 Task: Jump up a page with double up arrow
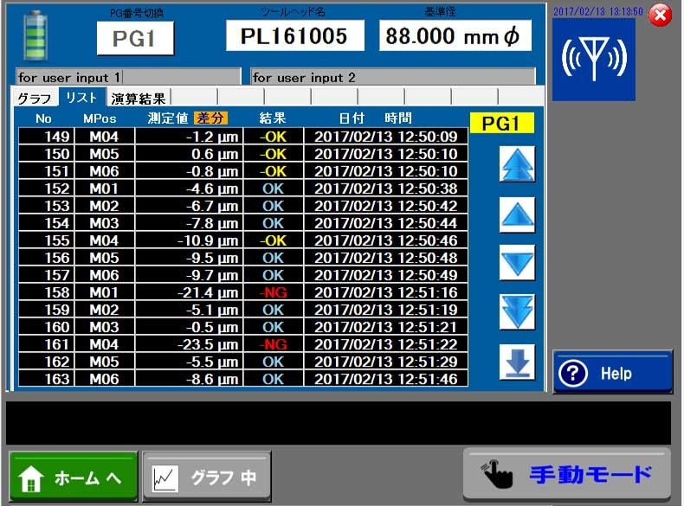517,163
